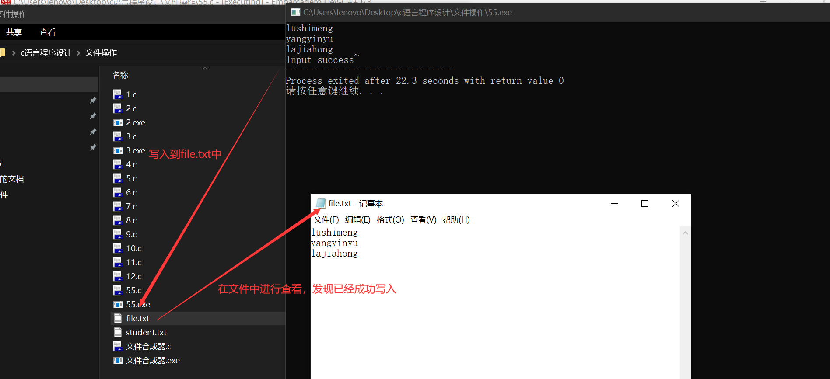Select the file name 文件合成器.exe
The height and width of the screenshot is (379, 830).
[x=153, y=360]
